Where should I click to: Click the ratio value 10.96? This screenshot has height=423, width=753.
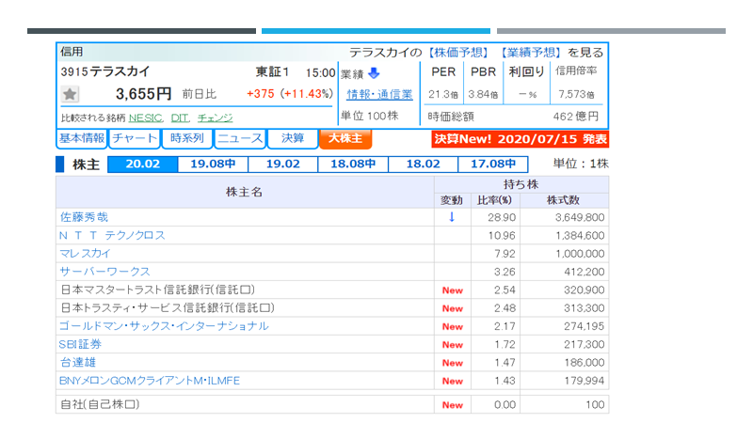502,236
